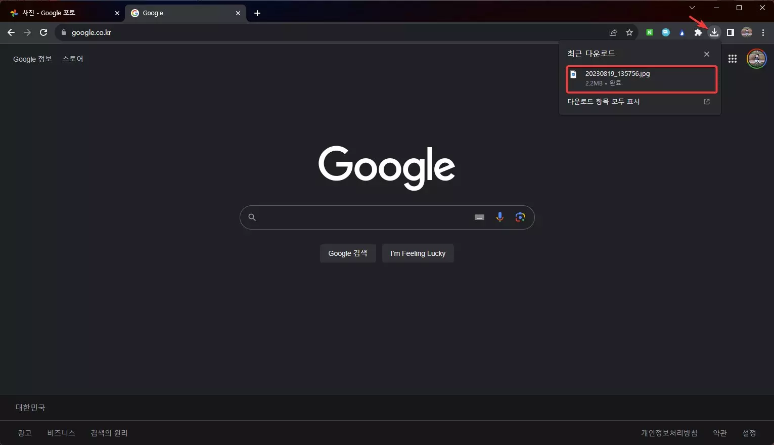
Task: Open the 검색의 원리 footer link
Action: (109, 433)
